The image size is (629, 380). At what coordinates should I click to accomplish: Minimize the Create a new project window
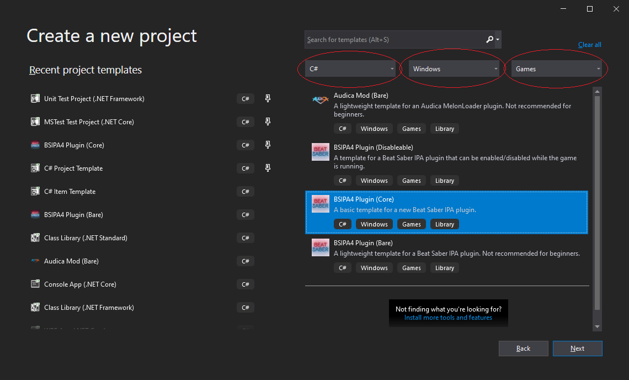coord(563,9)
